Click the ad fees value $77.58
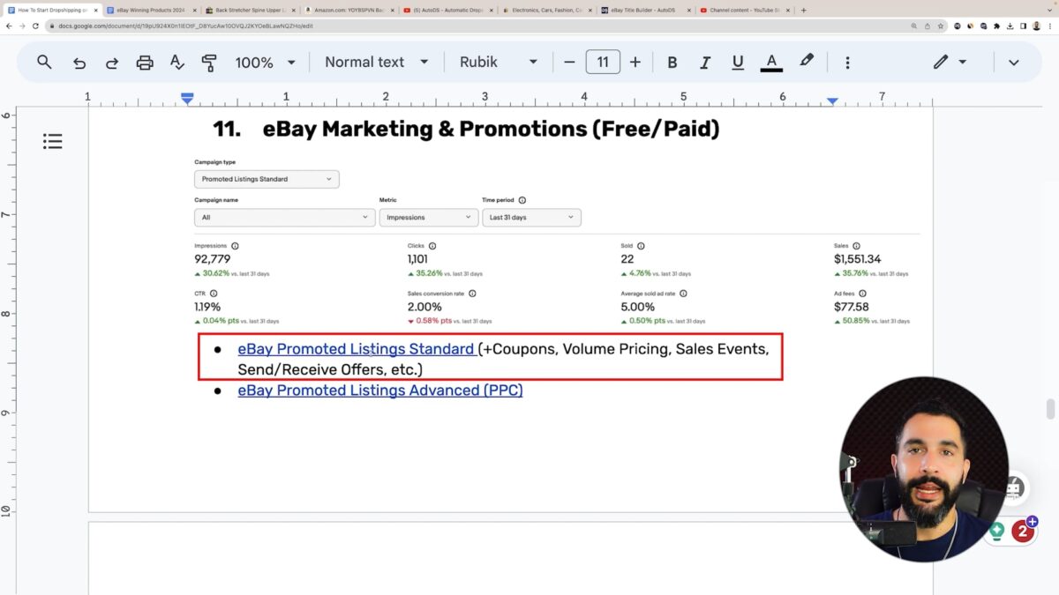This screenshot has height=595, width=1059. pyautogui.click(x=852, y=307)
